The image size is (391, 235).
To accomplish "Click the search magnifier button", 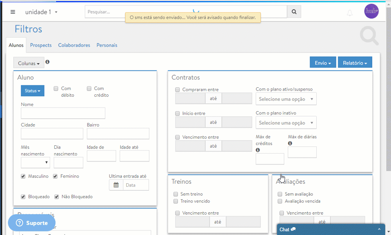I will pyautogui.click(x=294, y=12).
